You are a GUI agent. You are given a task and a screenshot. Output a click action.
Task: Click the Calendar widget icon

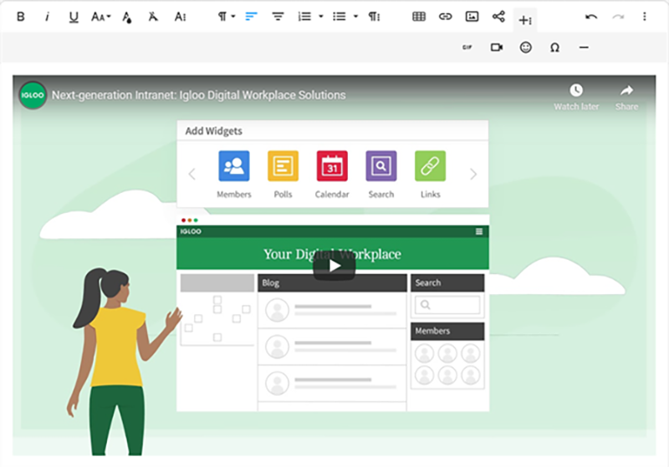[332, 165]
